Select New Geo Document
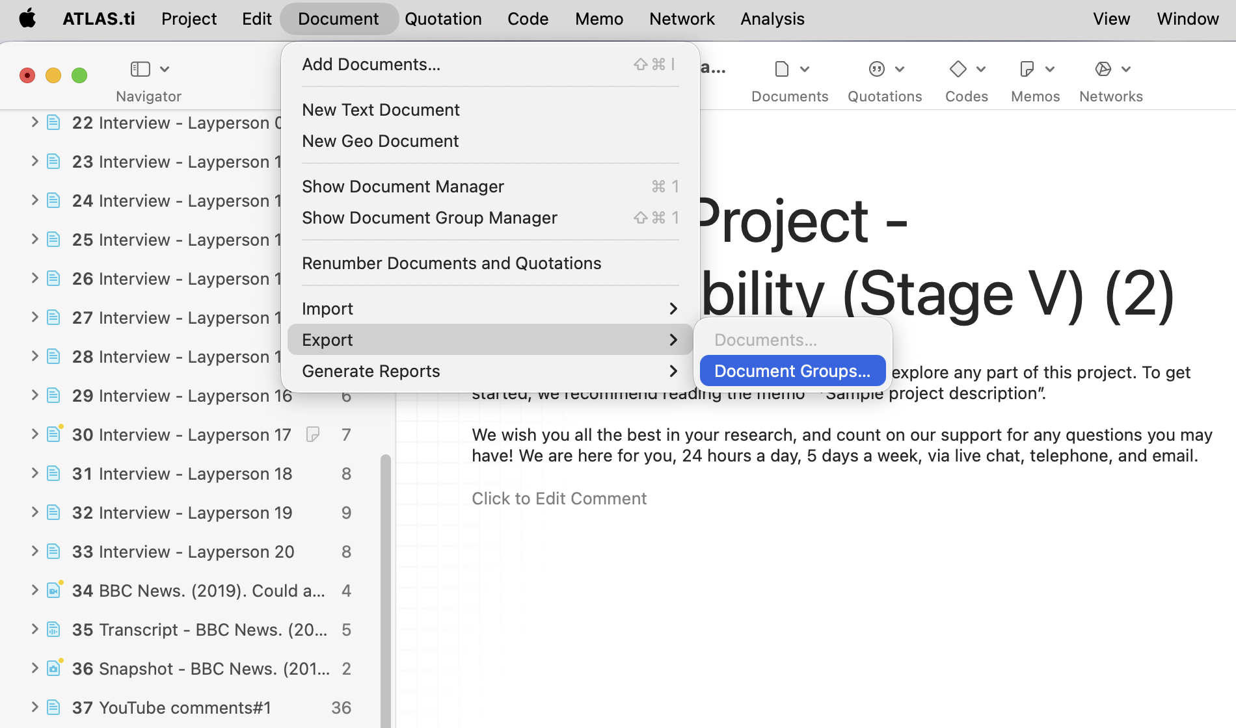The width and height of the screenshot is (1236, 728). (x=490, y=141)
